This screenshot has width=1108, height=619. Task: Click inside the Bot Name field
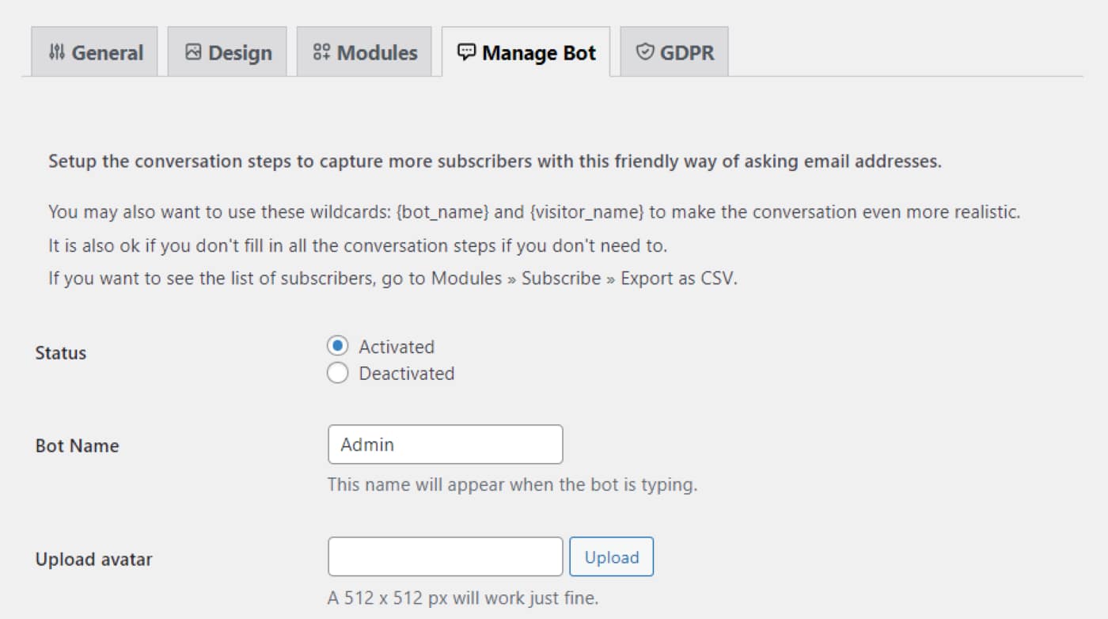pyautogui.click(x=443, y=444)
